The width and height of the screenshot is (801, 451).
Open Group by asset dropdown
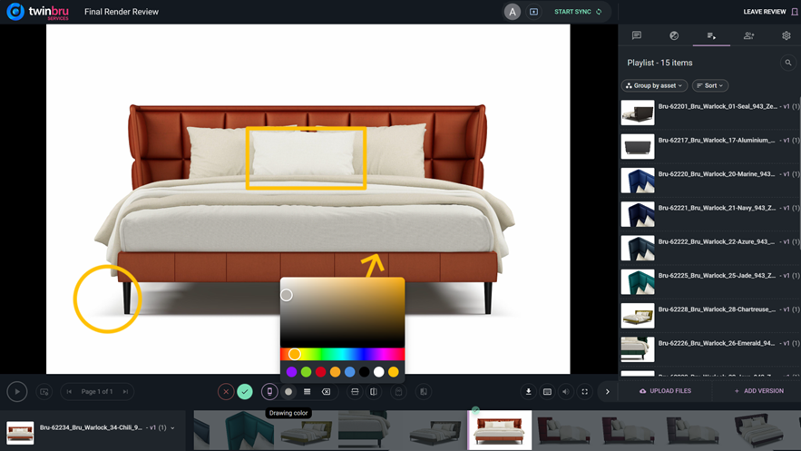[654, 86]
